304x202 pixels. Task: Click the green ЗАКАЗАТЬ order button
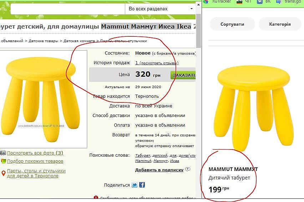[183, 75]
